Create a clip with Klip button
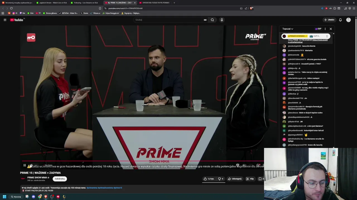The image size is (357, 200). click(x=250, y=179)
